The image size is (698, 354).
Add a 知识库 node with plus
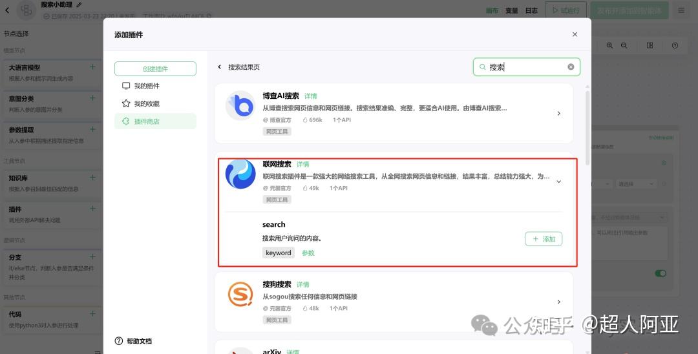pyautogui.click(x=92, y=178)
